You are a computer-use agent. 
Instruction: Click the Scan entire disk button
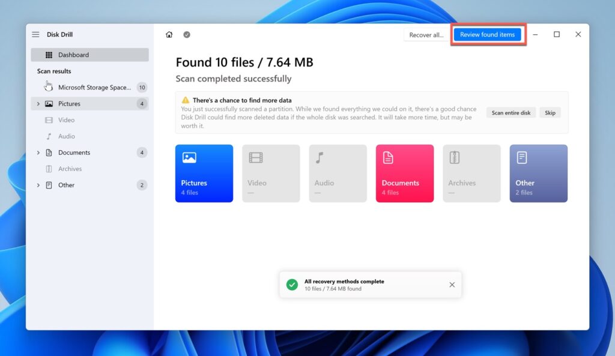click(510, 112)
